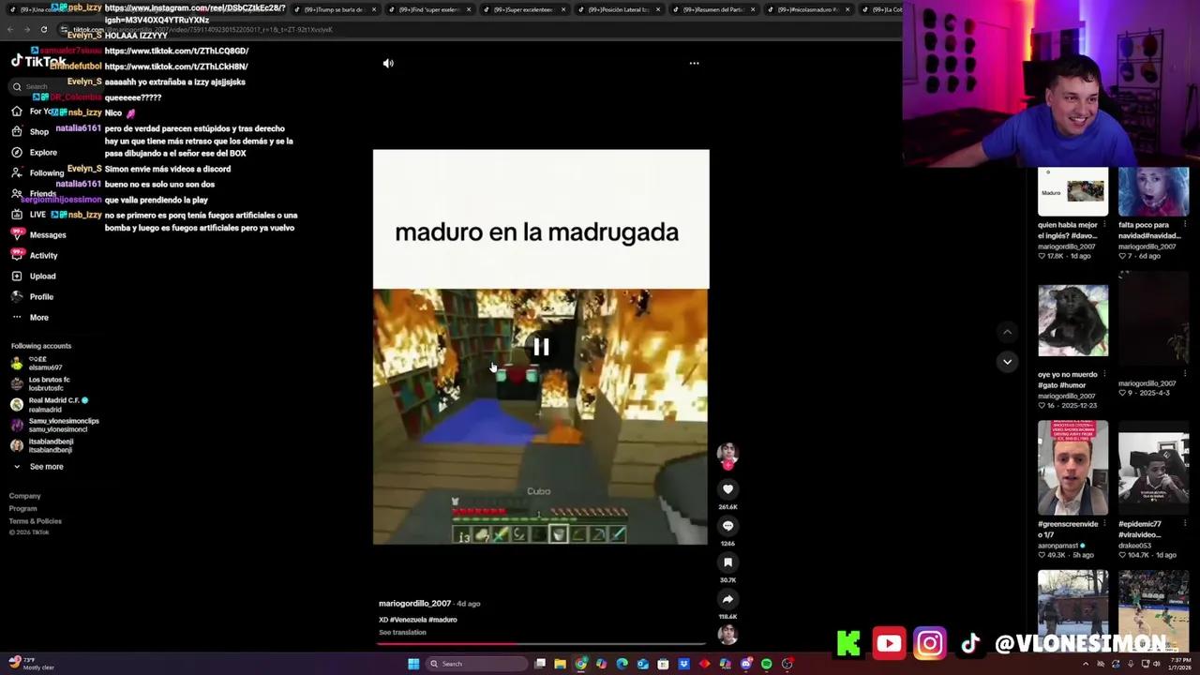Open the 'falta poco para navidad' video thumbnail
This screenshot has height=675, width=1200.
1153,191
